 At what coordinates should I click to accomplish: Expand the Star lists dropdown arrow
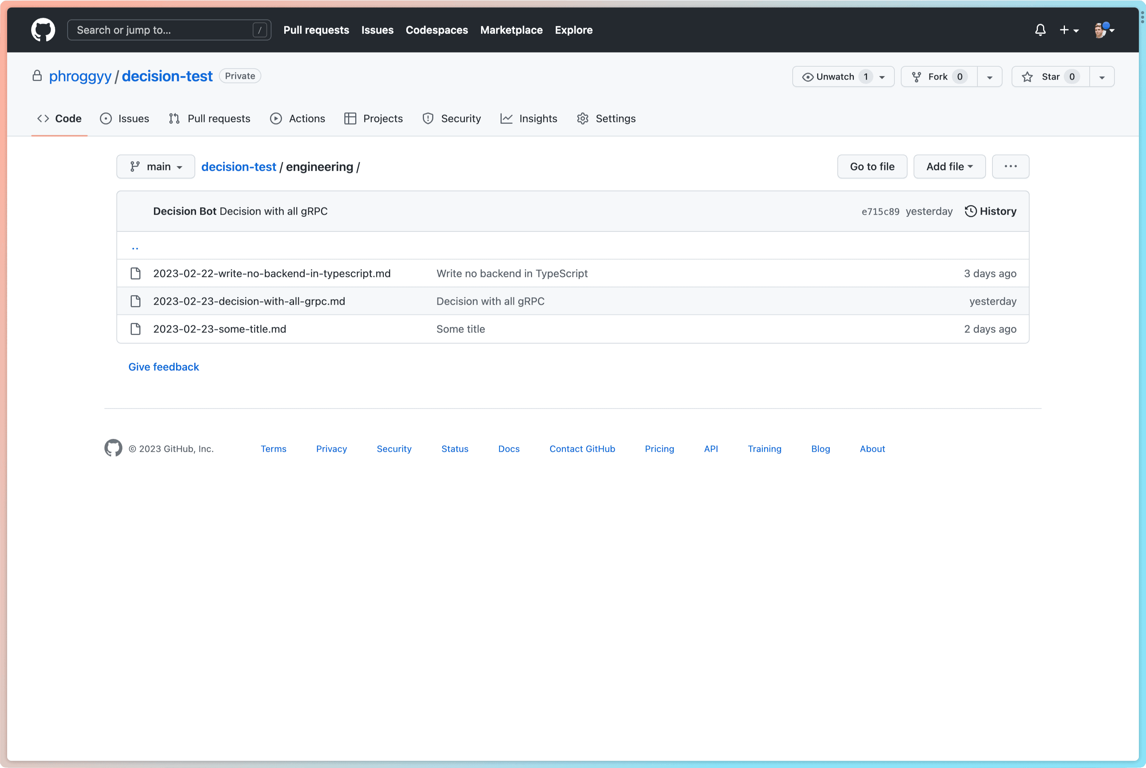click(x=1102, y=77)
